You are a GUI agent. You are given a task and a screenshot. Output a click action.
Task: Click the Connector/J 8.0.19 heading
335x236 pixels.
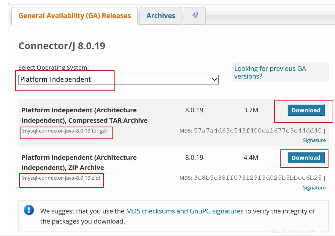[62, 46]
